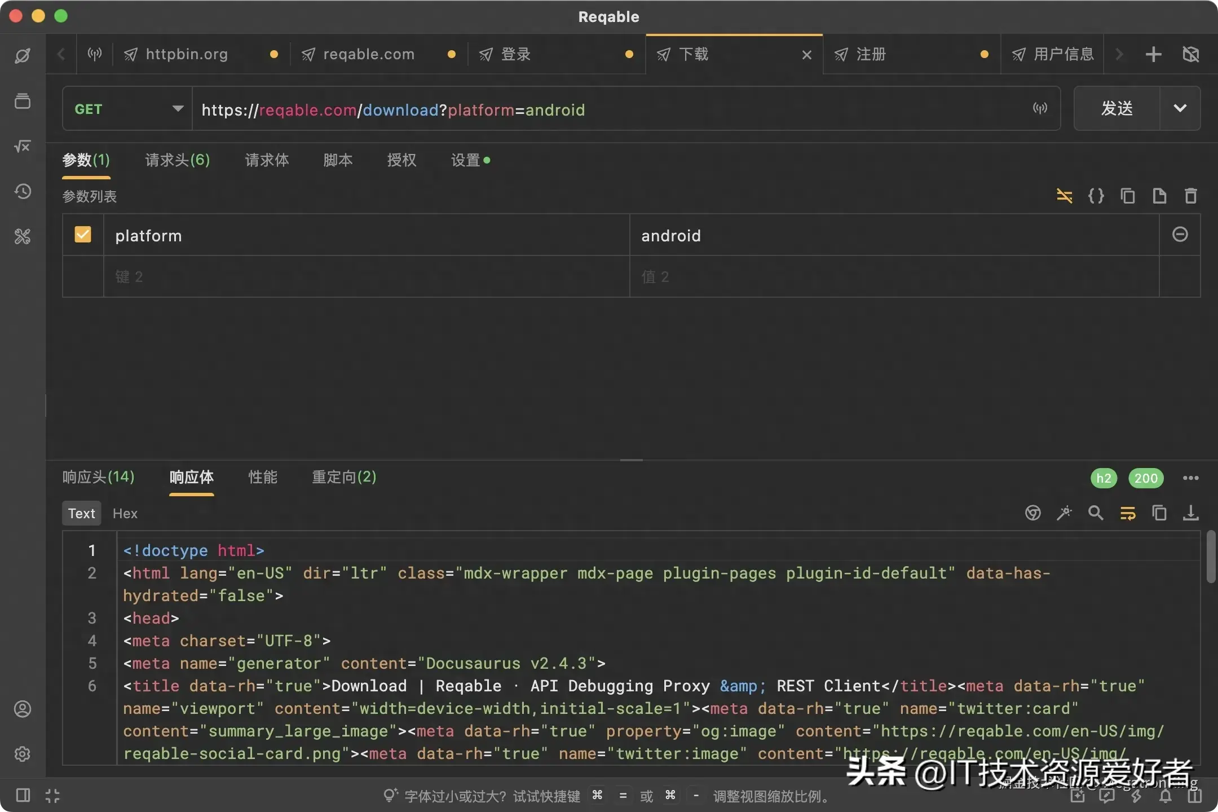This screenshot has width=1218, height=812.
Task: Delete all parameters with trash icon
Action: tap(1191, 196)
